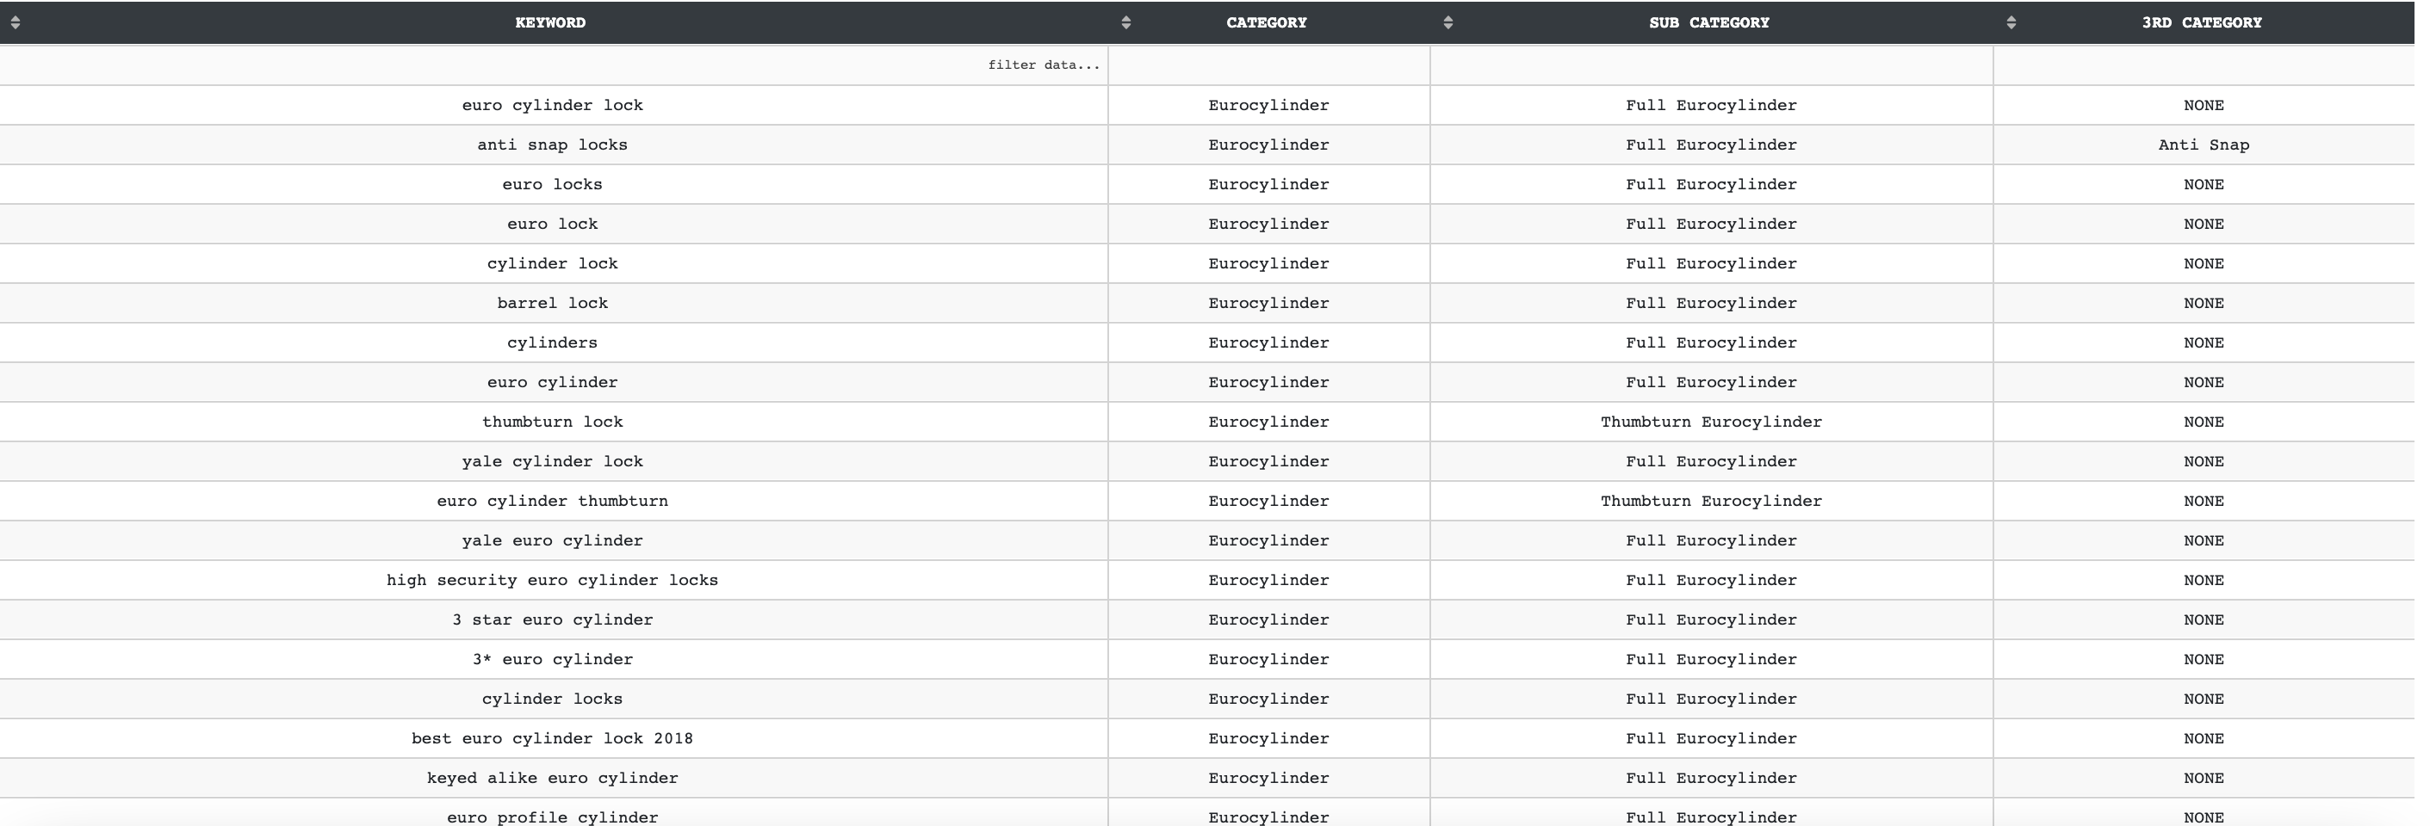Click NONE in the cylinder locks row
Image resolution: width=2430 pixels, height=826 pixels.
[x=2204, y=699]
